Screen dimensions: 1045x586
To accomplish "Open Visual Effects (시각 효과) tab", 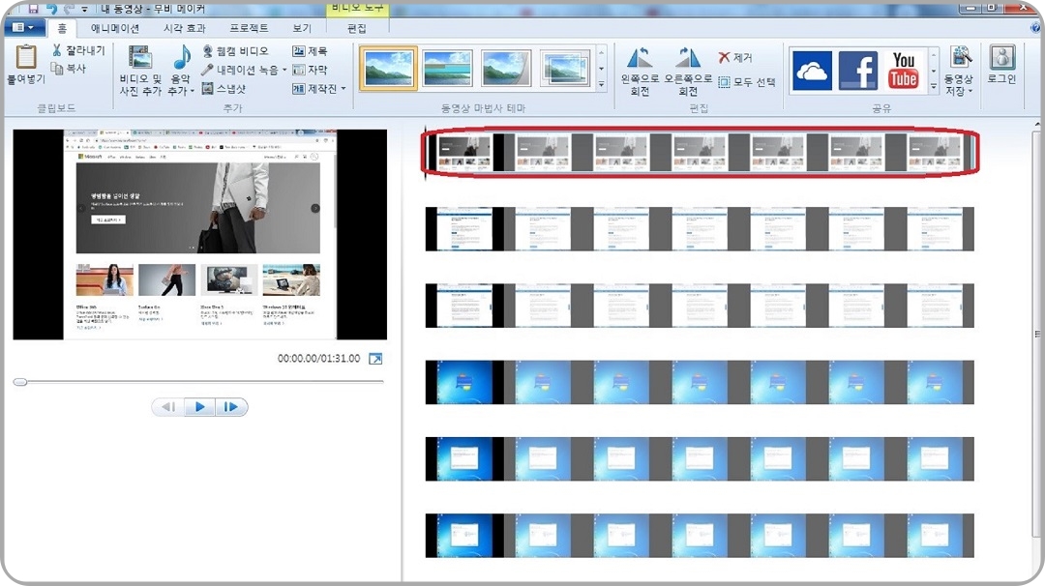I will 185,28.
